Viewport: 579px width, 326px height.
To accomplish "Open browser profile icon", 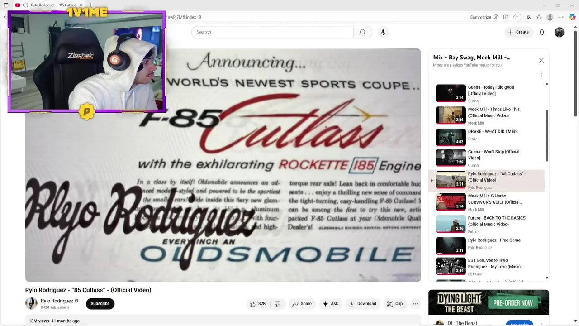I will point(550,17).
